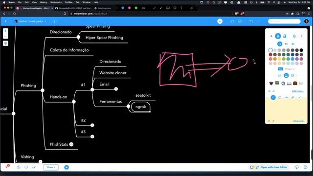Select the medium font size option
Image resolution: width=313 pixels, height=176 pixels.
coord(278,36)
